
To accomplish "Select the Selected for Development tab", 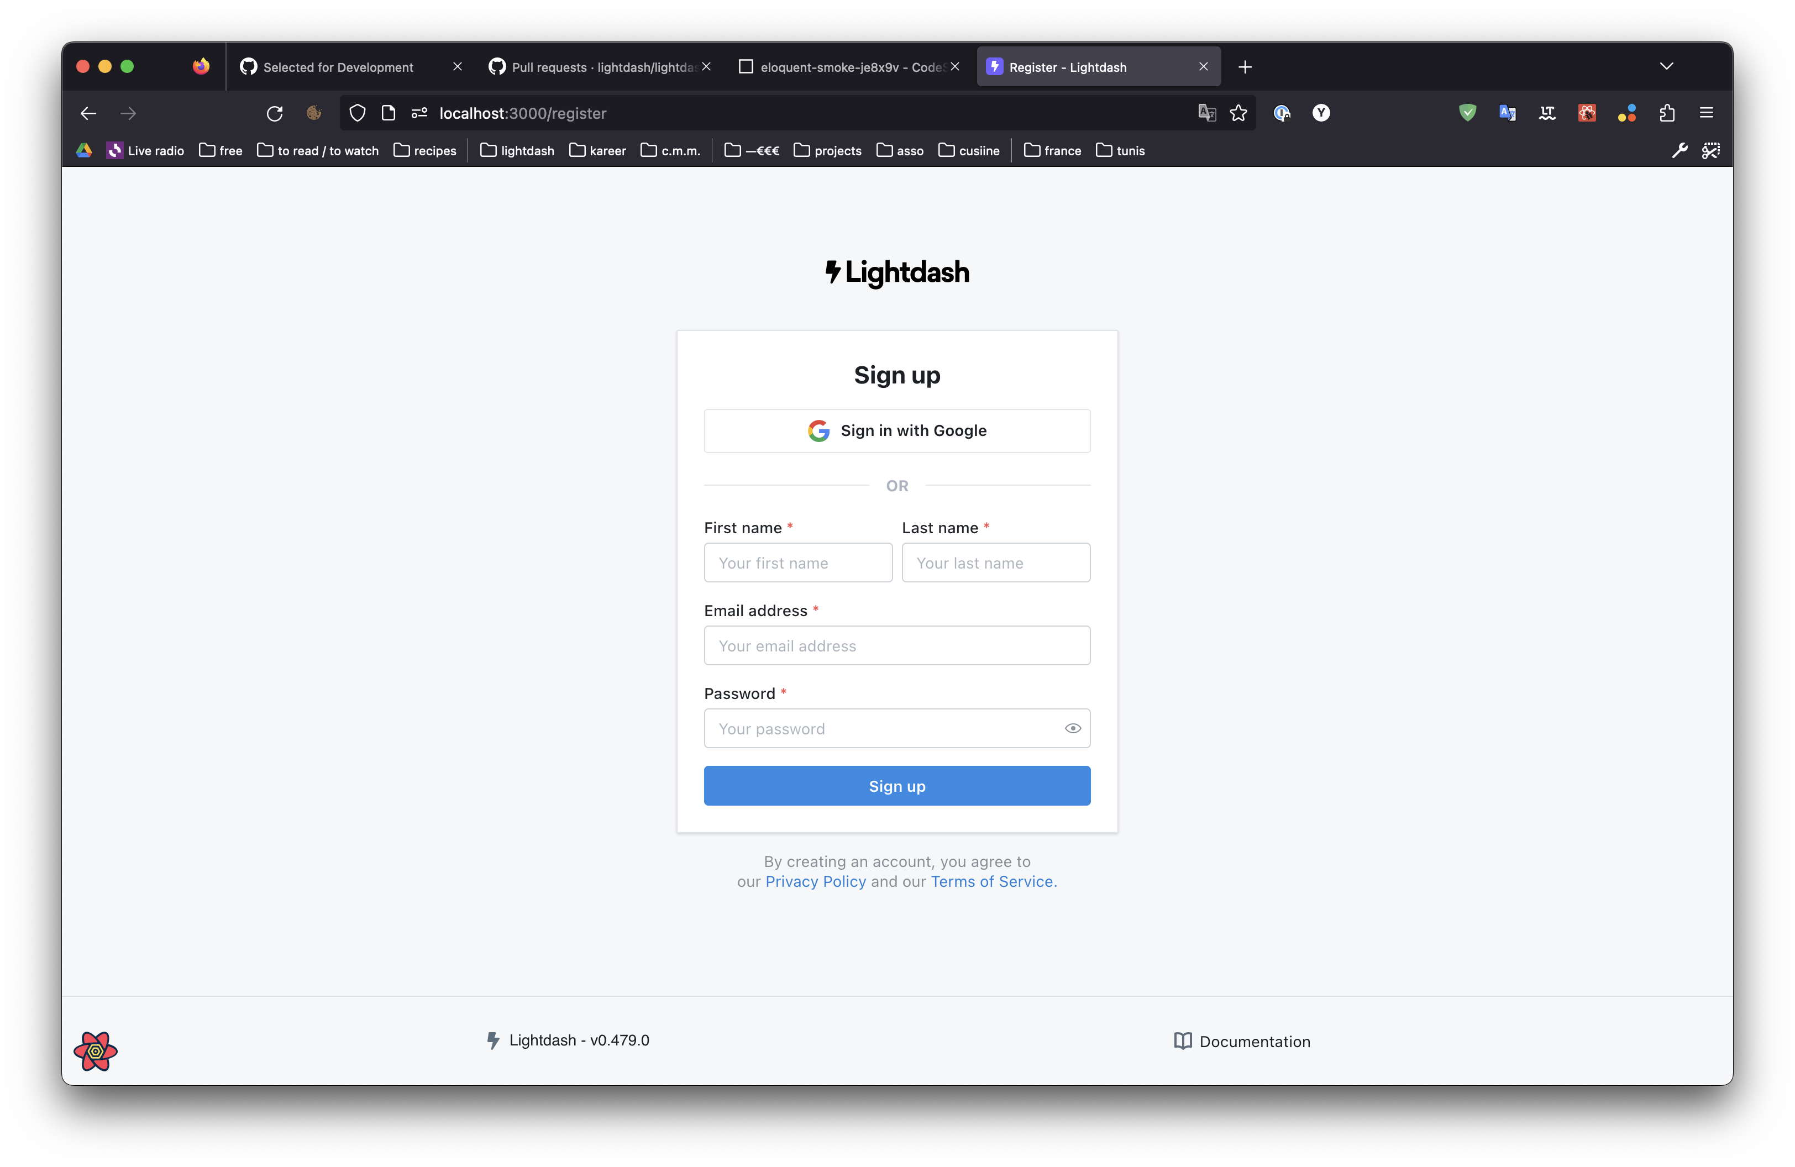I will (339, 66).
